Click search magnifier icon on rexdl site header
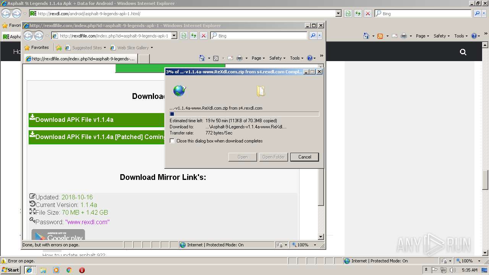The height and width of the screenshot is (275, 489). coord(463,52)
